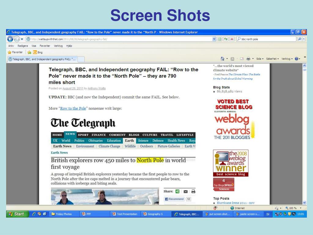Click the Read mail icon in command bar
Image resolution: width=313 pixels, height=235 pixels.
tap(242, 59)
